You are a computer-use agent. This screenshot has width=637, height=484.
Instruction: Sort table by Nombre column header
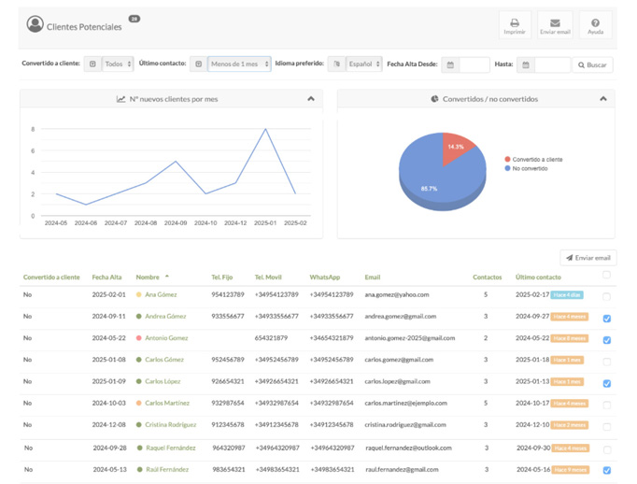click(148, 278)
